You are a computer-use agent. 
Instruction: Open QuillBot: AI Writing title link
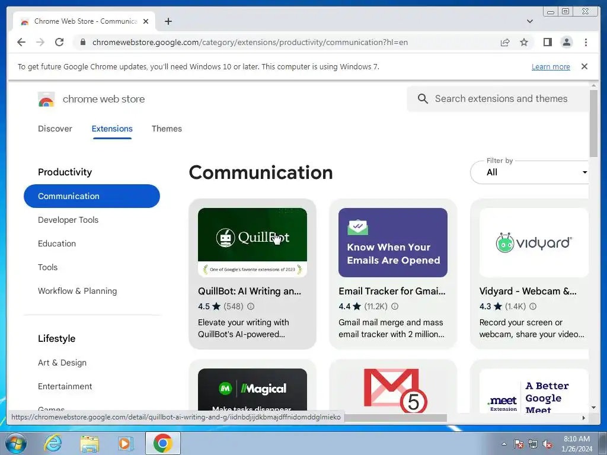(x=250, y=291)
